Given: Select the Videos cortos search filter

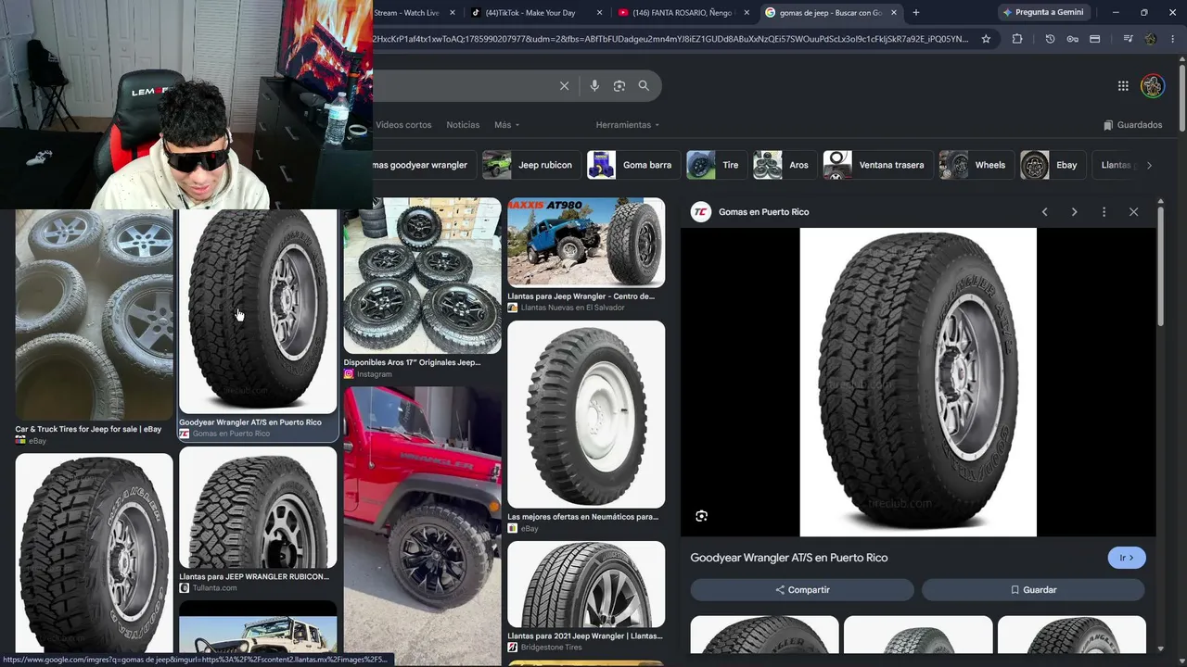Looking at the screenshot, I should click(403, 125).
